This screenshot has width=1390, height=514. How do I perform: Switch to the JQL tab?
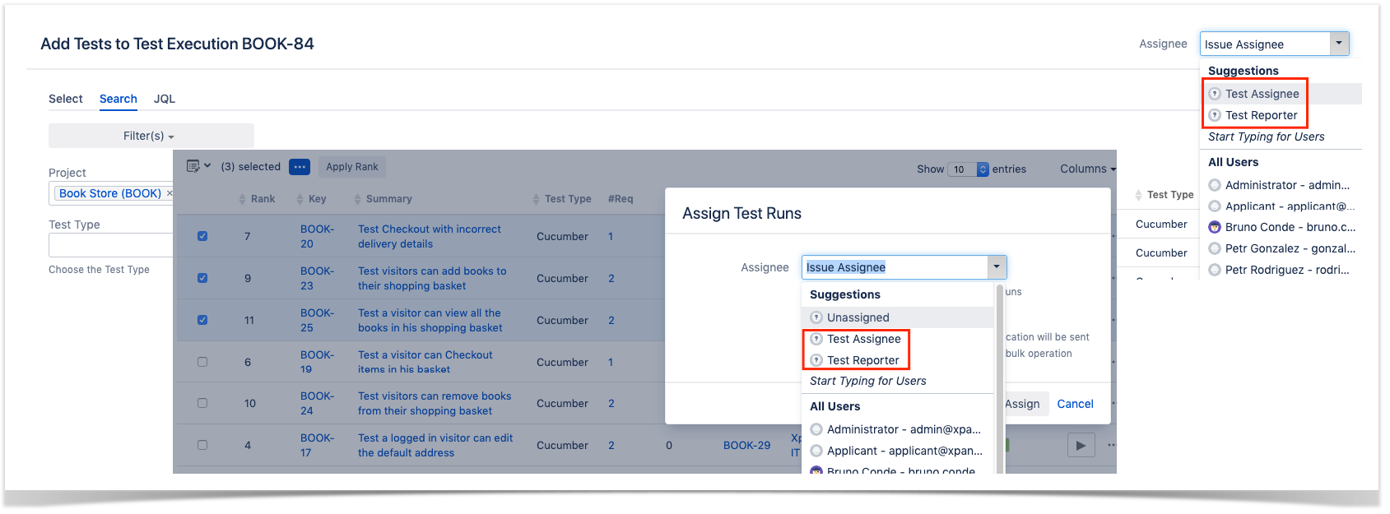(165, 99)
